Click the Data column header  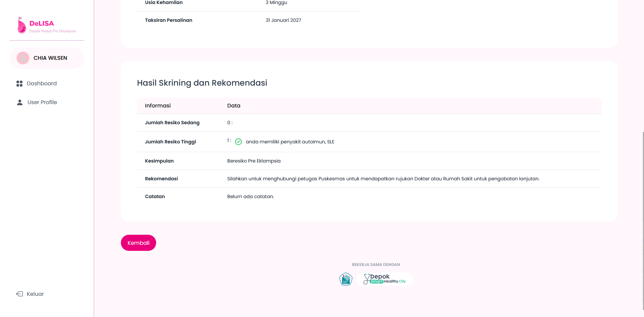coord(234,105)
